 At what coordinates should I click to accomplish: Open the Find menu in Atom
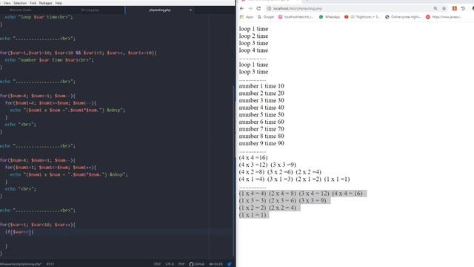(33, 3)
